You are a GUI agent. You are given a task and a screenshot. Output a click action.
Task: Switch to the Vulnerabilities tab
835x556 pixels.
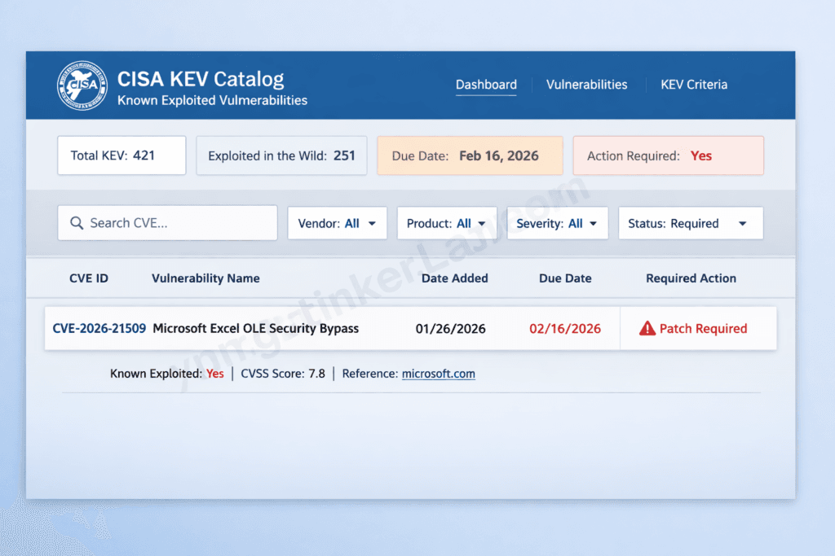click(586, 85)
